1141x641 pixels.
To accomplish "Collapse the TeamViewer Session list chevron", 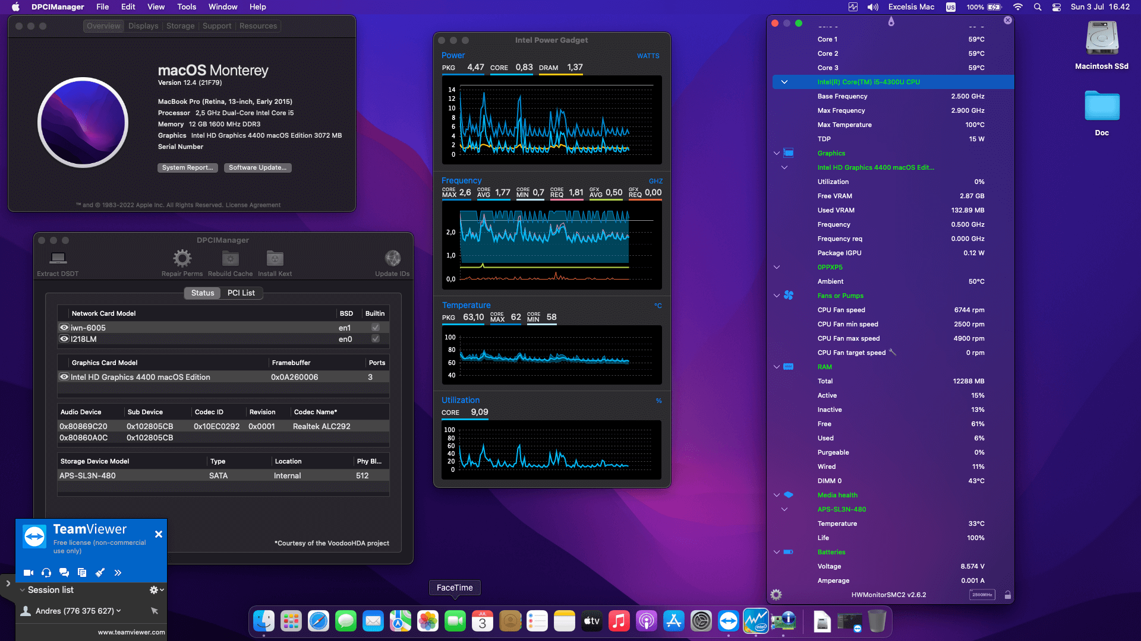I will coord(22,590).
